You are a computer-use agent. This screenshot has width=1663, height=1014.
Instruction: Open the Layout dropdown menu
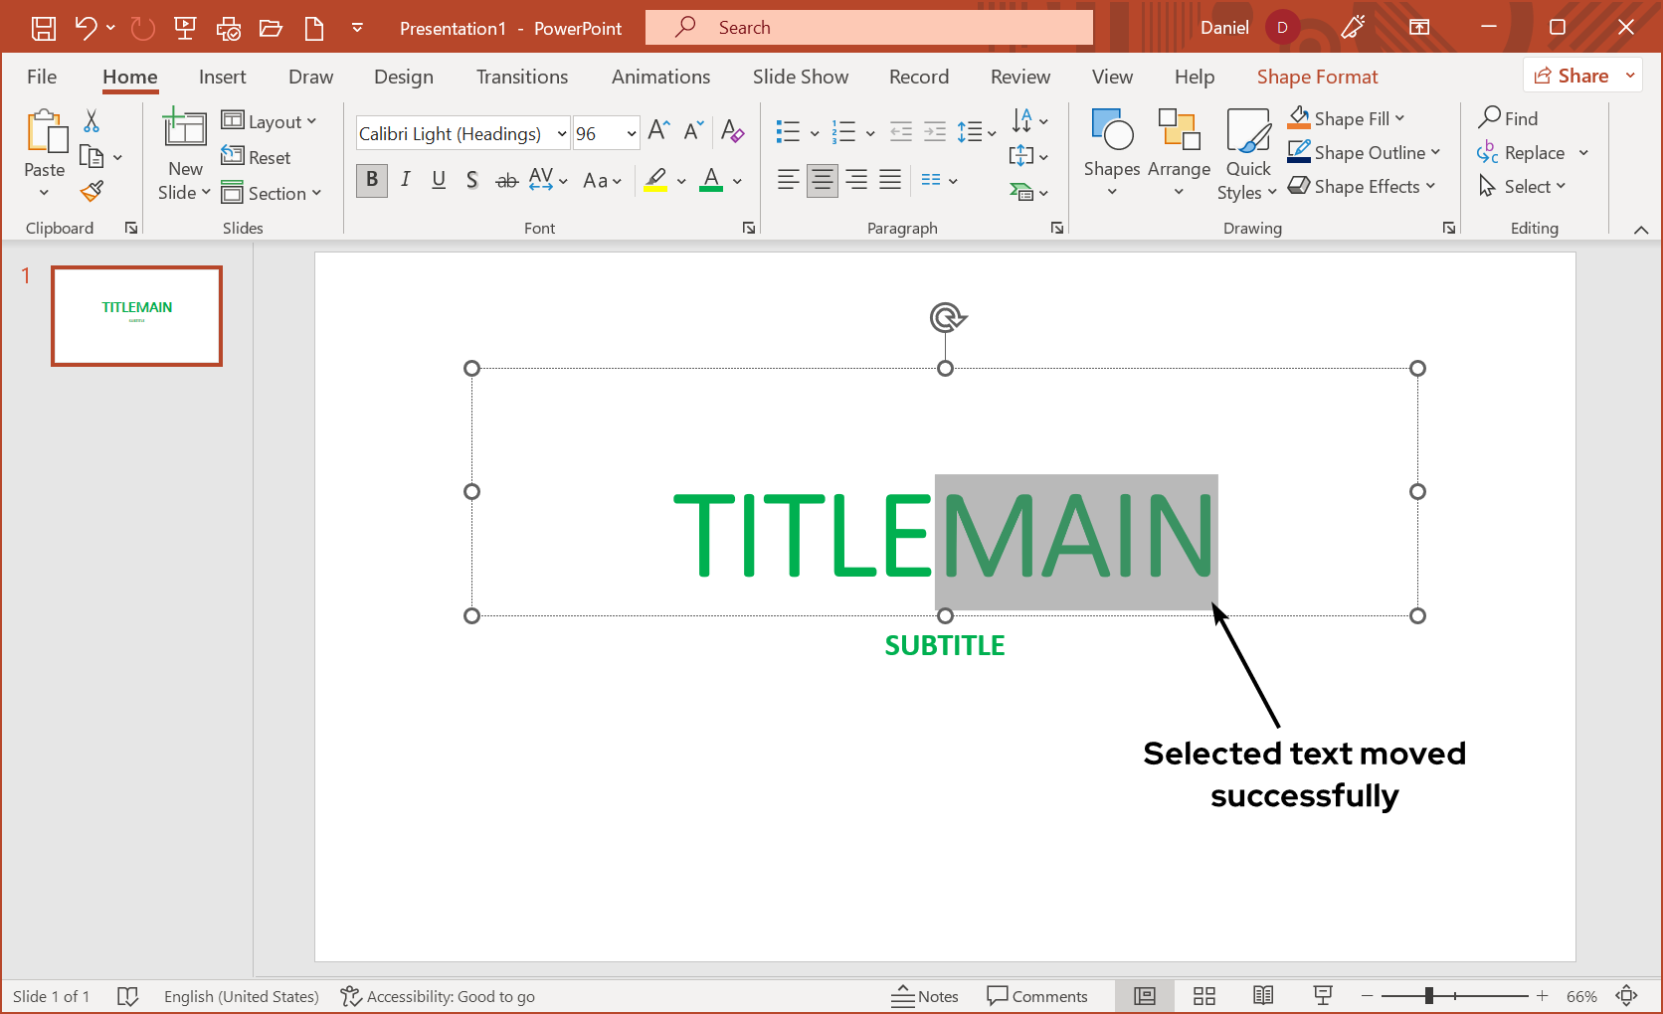point(270,121)
